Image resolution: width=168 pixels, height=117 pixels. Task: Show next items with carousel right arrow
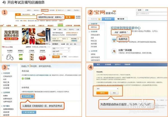pyautogui.click(x=50, y=55)
